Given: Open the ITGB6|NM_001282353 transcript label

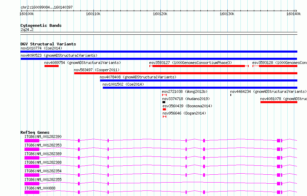Looking at the screenshot, I should [43, 145].
